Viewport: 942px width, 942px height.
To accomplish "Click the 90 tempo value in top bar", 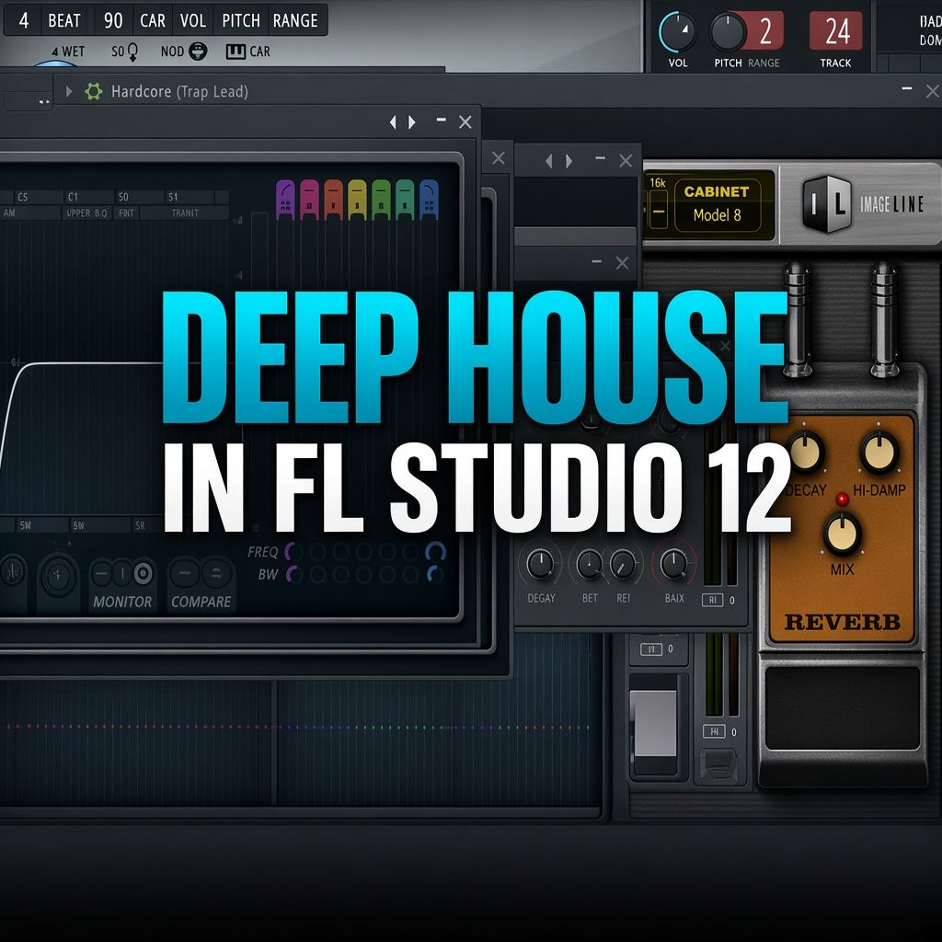I will (113, 20).
